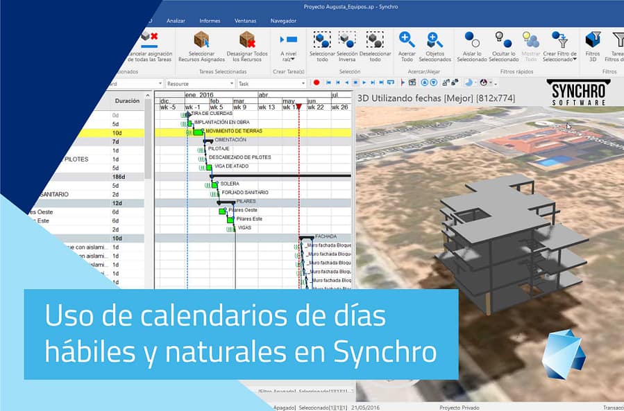Open the Analizar ribbon tab
The image size is (624, 411).
176,21
